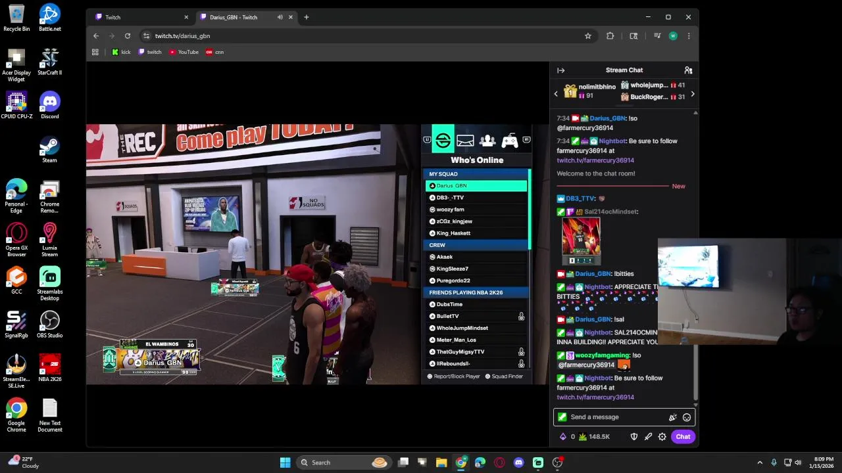Screen dimensions: 842x473
Task: Select the social network tab in 2K menu
Action: [443, 140]
